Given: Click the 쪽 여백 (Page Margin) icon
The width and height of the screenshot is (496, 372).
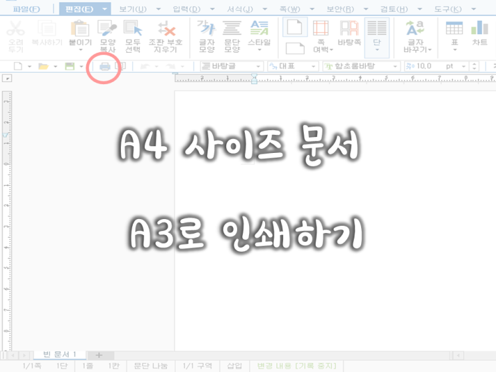Looking at the screenshot, I should [320, 28].
